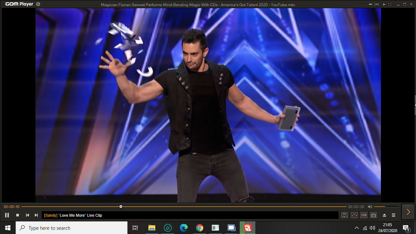Viewport: 416px width, 234px height.
Task: Click the GOM Player taskbar icon
Action: pyautogui.click(x=248, y=228)
